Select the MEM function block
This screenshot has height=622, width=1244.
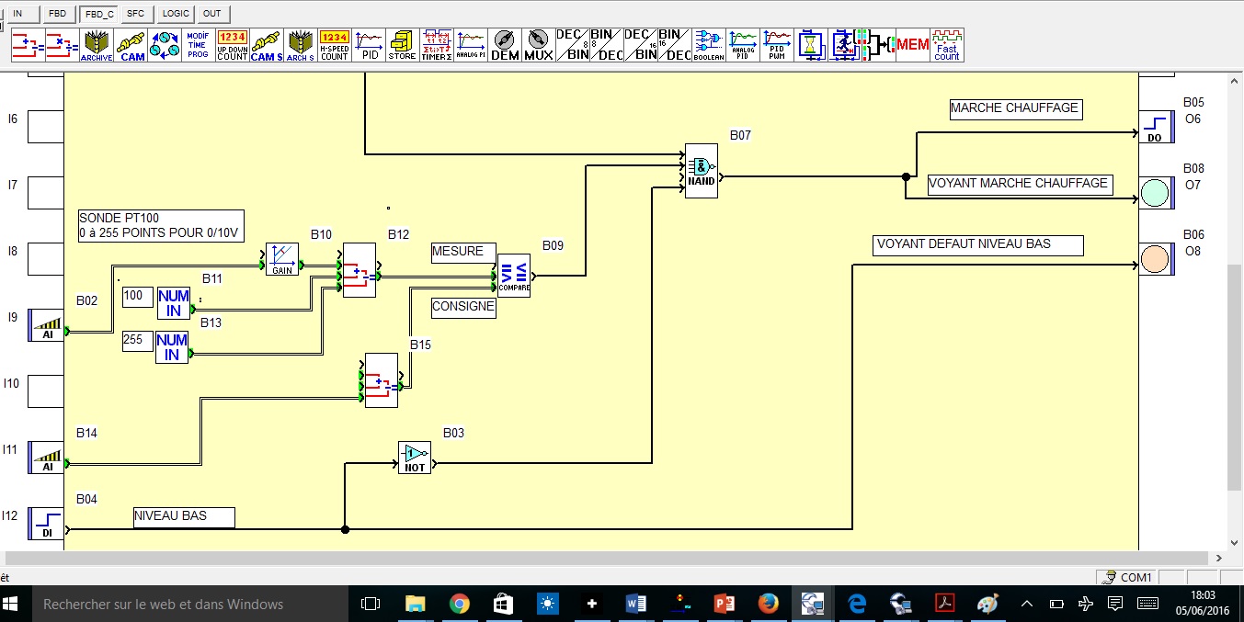912,45
